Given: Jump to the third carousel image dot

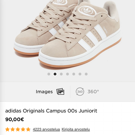Looking at the screenshot, I should [61, 74].
